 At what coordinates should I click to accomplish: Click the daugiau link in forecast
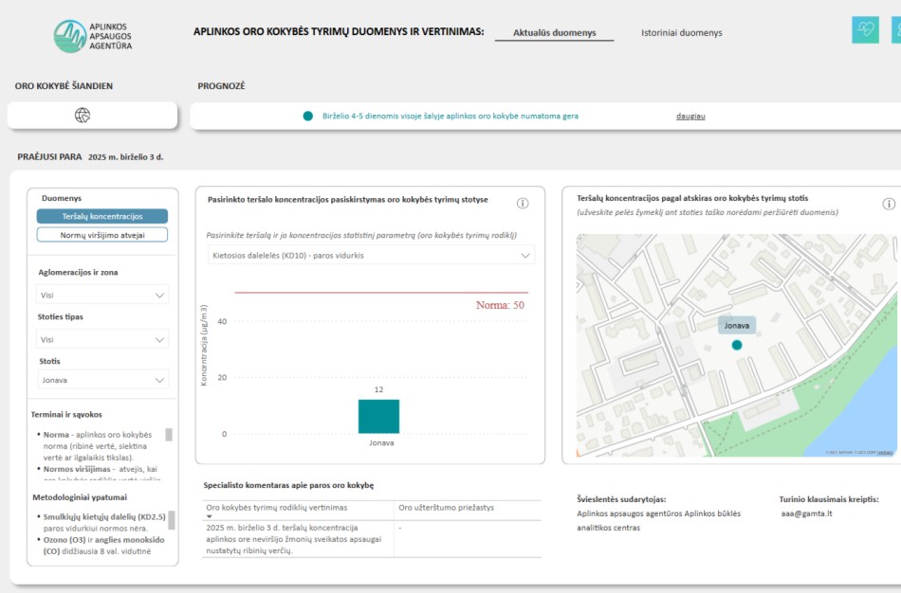pyautogui.click(x=690, y=116)
